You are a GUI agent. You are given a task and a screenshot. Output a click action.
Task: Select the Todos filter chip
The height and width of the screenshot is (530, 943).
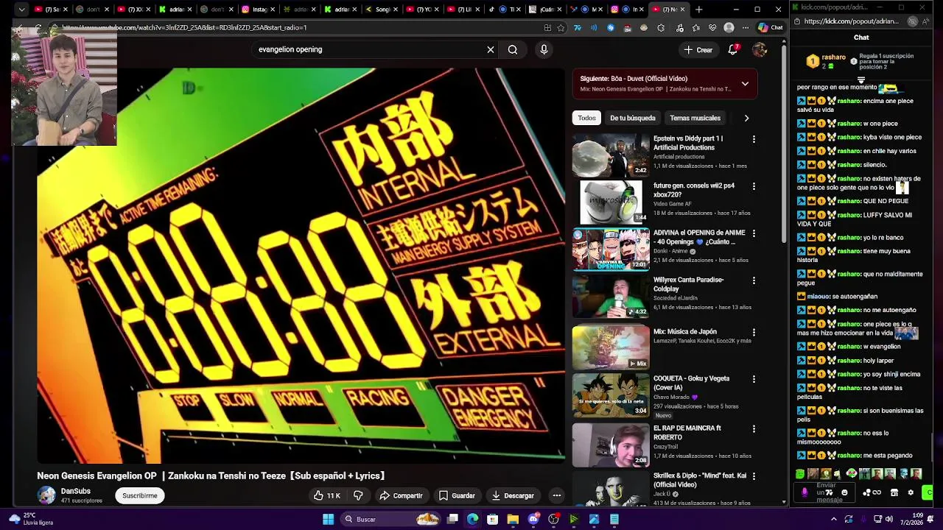point(586,118)
